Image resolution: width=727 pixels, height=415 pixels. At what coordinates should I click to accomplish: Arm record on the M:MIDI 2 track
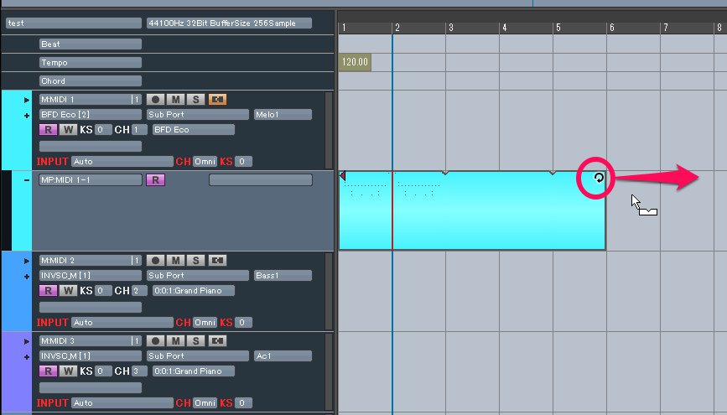(x=155, y=261)
